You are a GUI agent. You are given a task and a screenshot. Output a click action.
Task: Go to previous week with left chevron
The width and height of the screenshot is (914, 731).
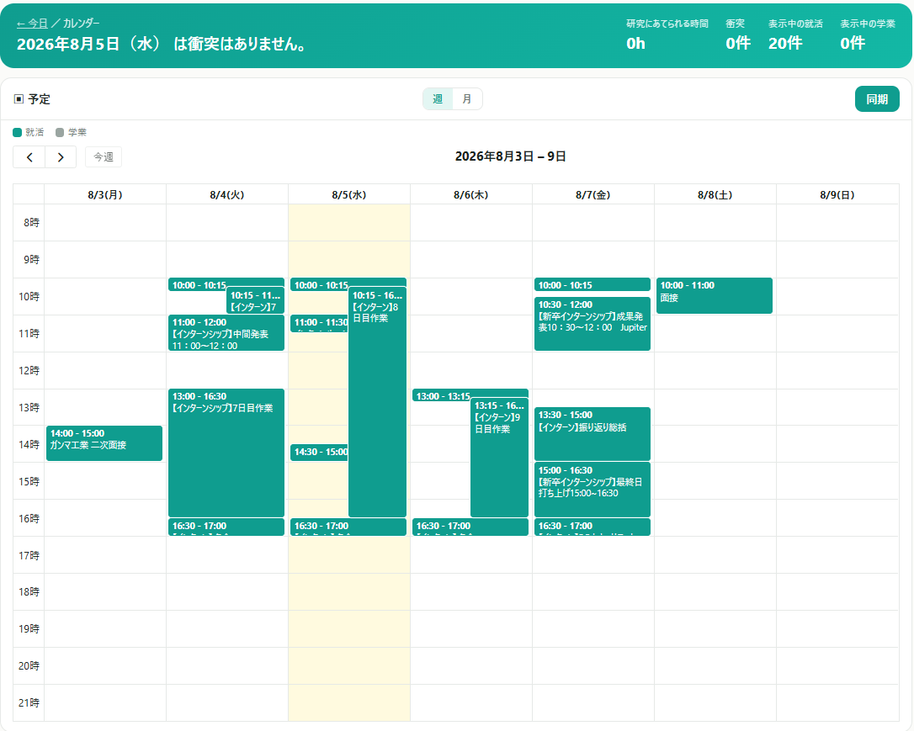point(29,157)
